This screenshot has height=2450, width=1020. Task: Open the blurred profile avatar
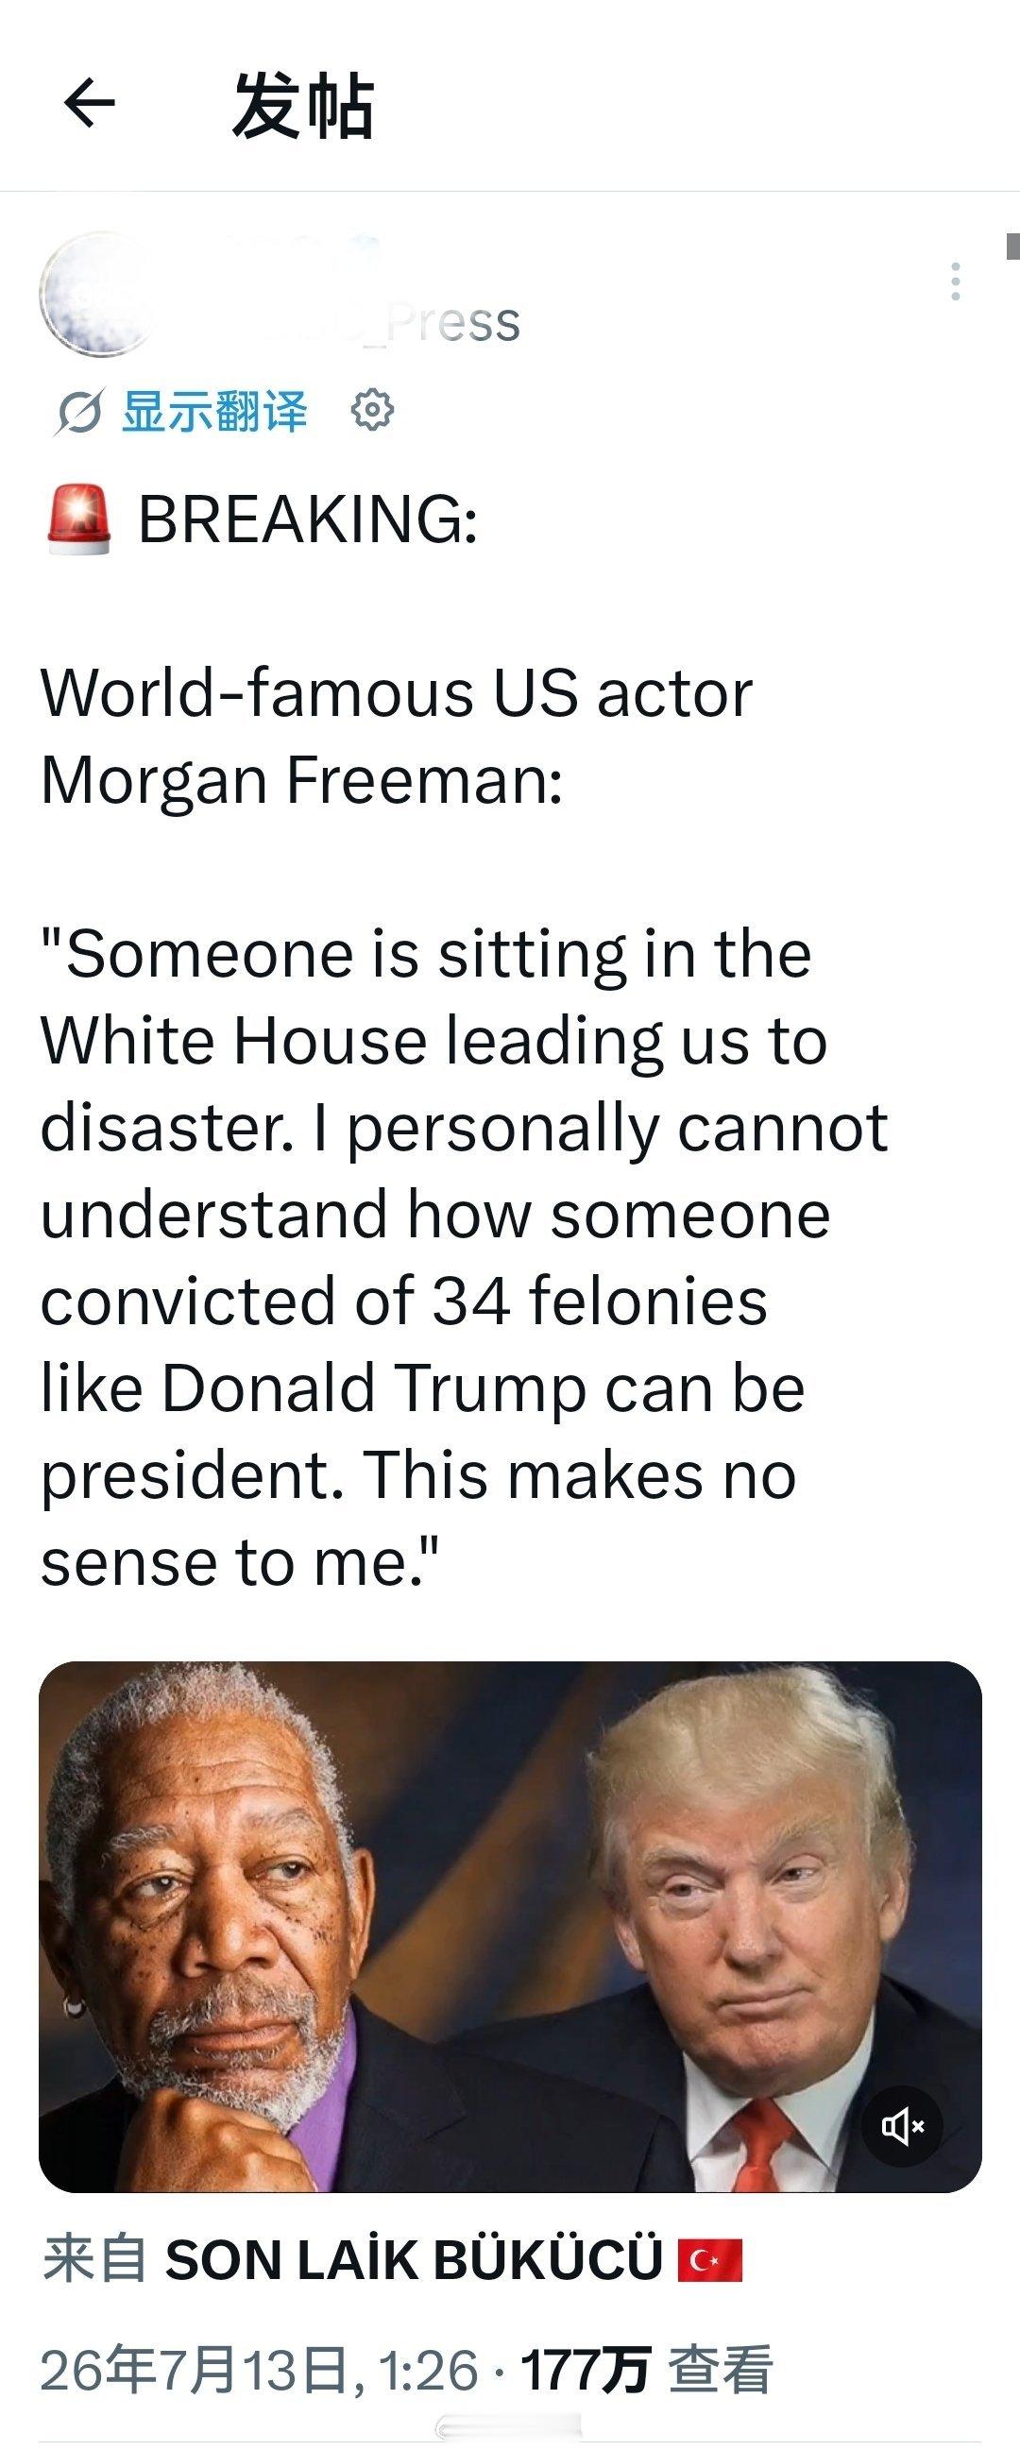(x=99, y=294)
